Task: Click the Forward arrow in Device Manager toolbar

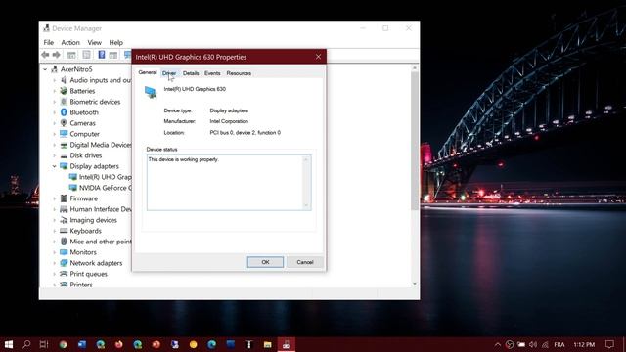Action: tap(57, 55)
